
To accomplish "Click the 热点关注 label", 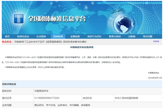I will coord(7,42).
